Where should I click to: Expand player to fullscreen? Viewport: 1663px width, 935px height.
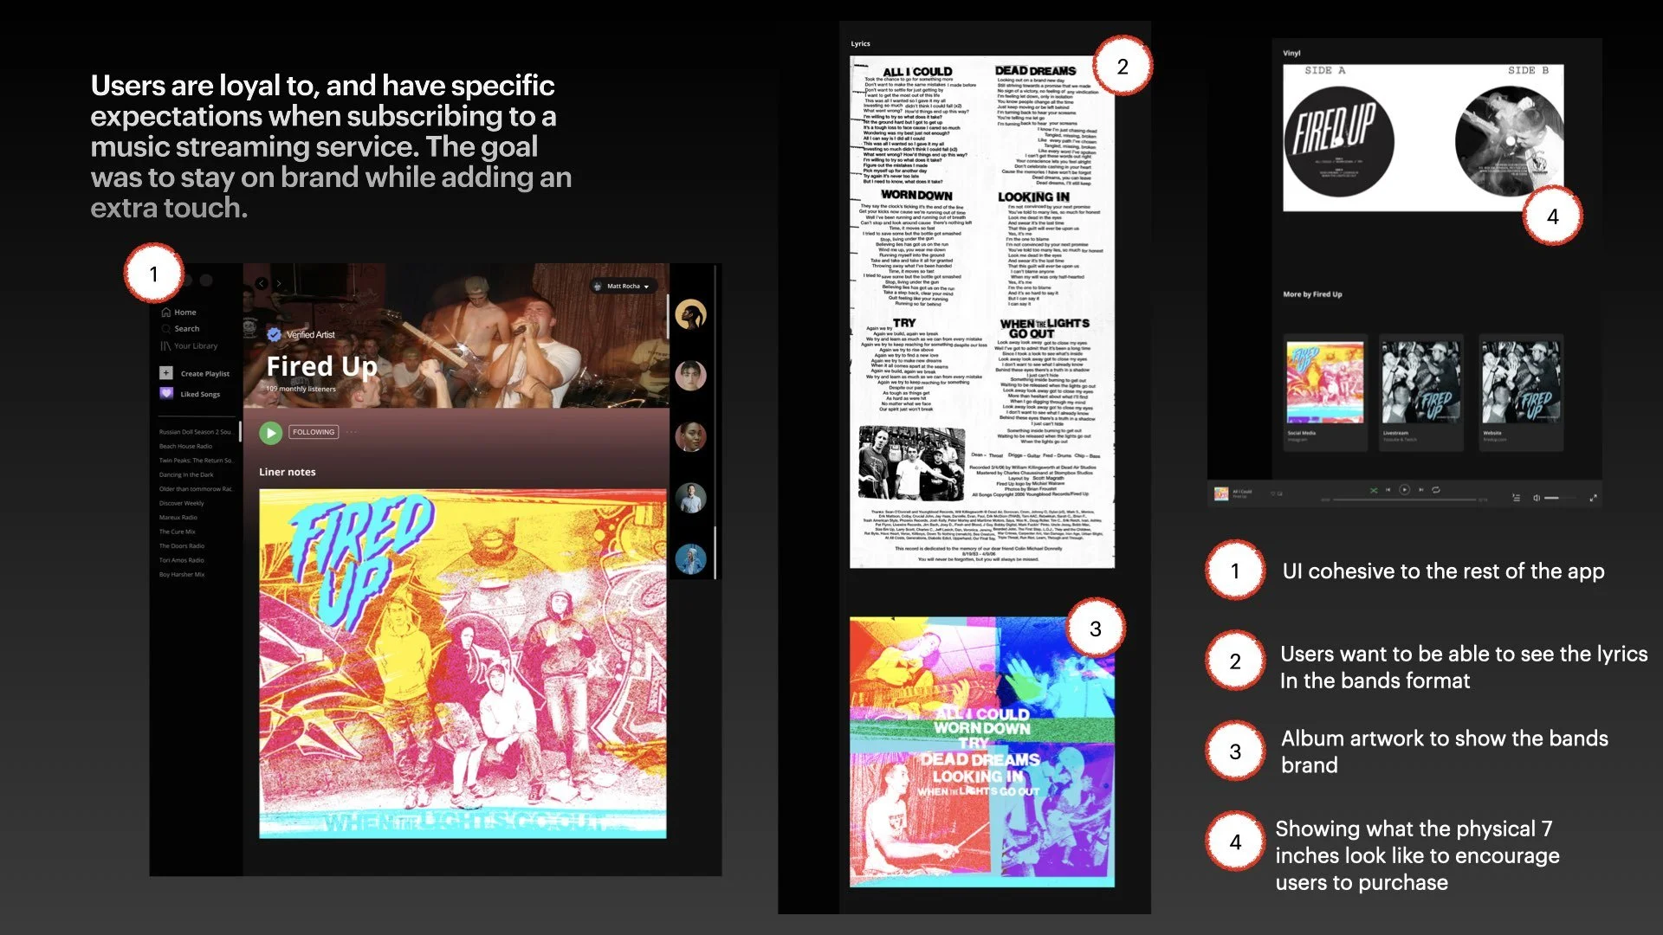click(1593, 498)
